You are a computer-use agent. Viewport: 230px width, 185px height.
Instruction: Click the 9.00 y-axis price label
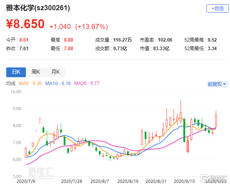[x=17, y=109]
